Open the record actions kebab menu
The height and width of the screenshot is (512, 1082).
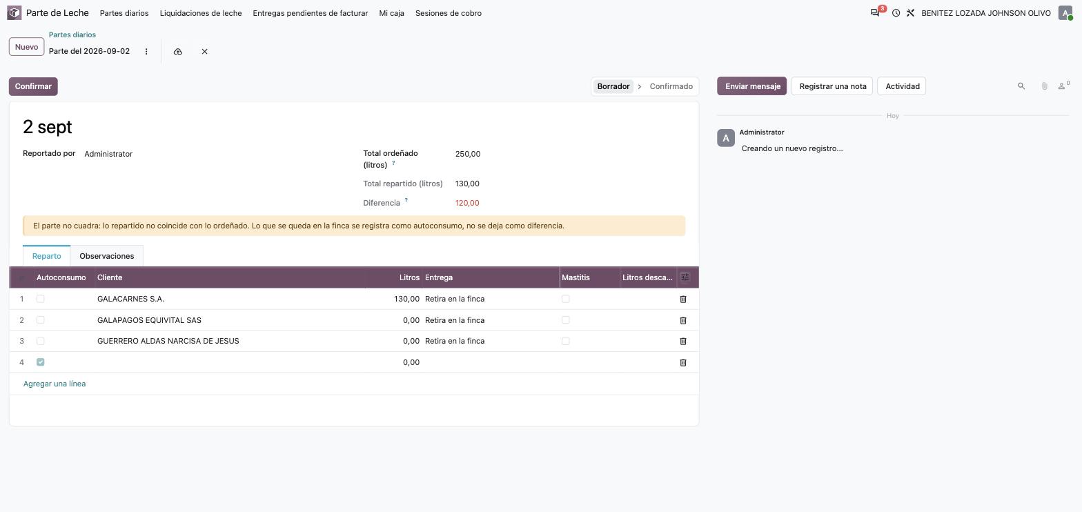pos(146,52)
